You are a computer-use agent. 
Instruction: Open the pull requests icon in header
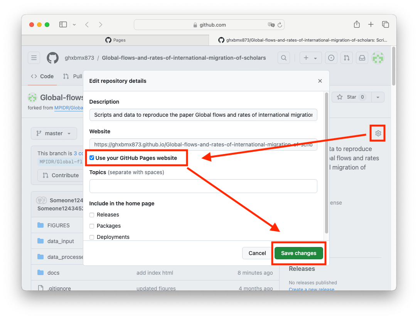(346, 58)
